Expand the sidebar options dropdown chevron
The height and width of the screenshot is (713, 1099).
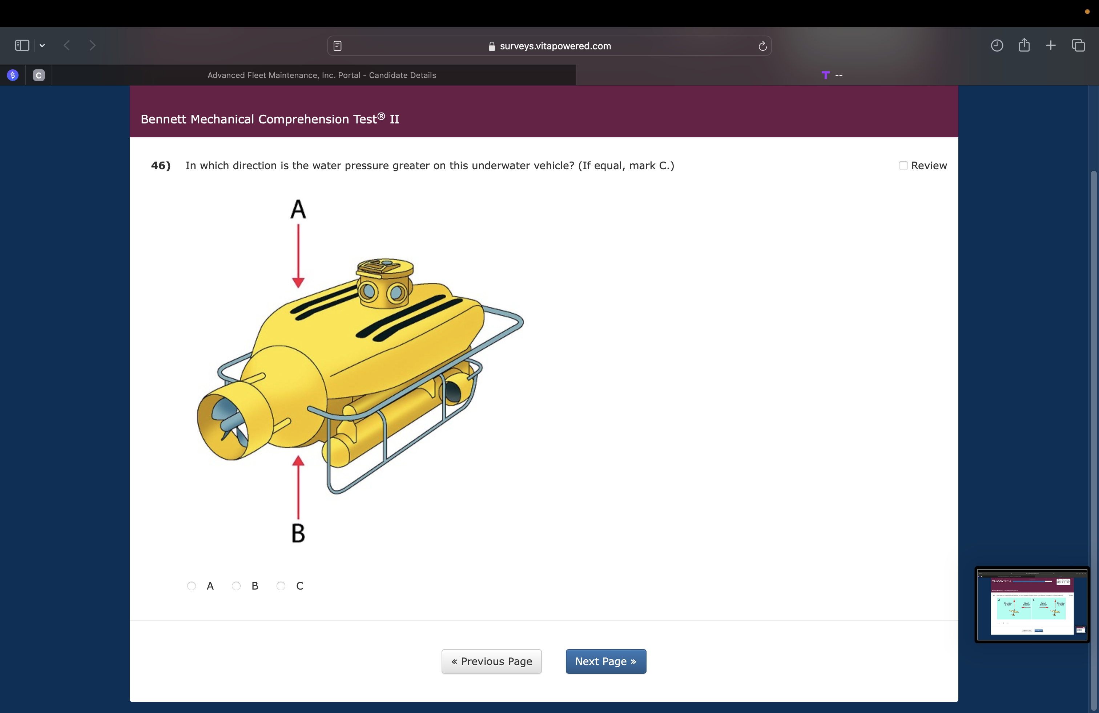pyautogui.click(x=42, y=45)
